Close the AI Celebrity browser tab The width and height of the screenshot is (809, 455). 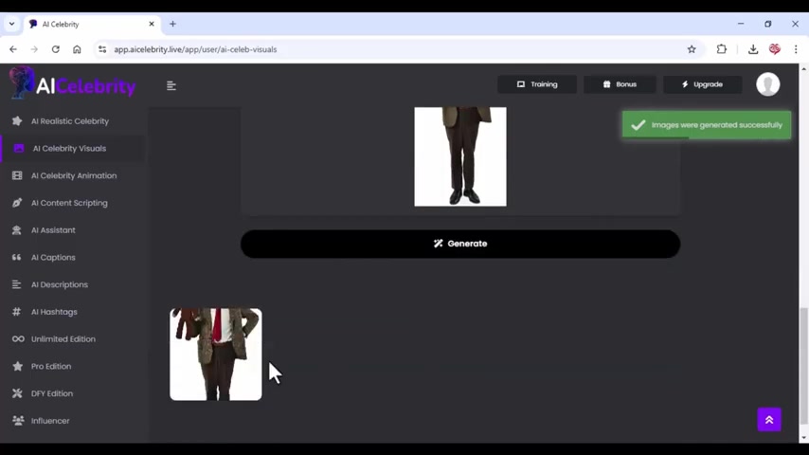(x=152, y=24)
